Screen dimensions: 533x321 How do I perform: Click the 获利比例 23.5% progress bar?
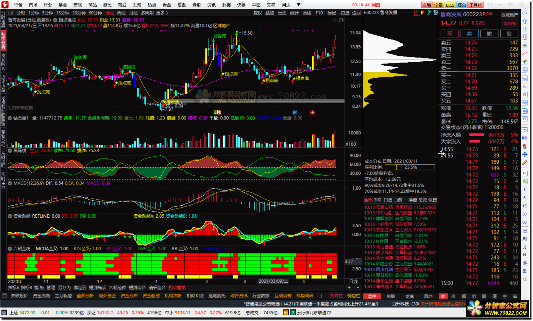pos(410,167)
